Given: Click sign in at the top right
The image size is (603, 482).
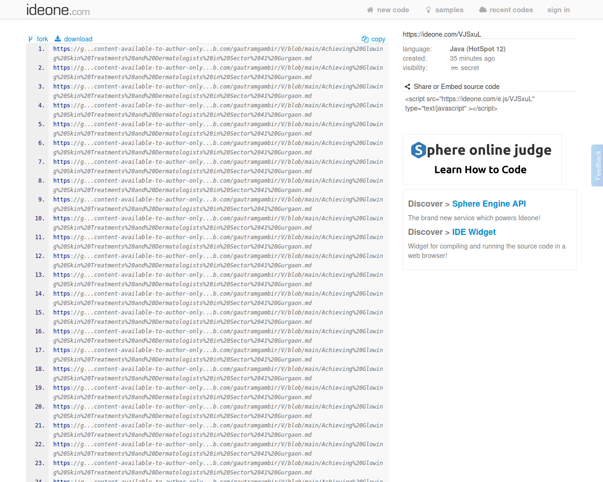Looking at the screenshot, I should [558, 10].
